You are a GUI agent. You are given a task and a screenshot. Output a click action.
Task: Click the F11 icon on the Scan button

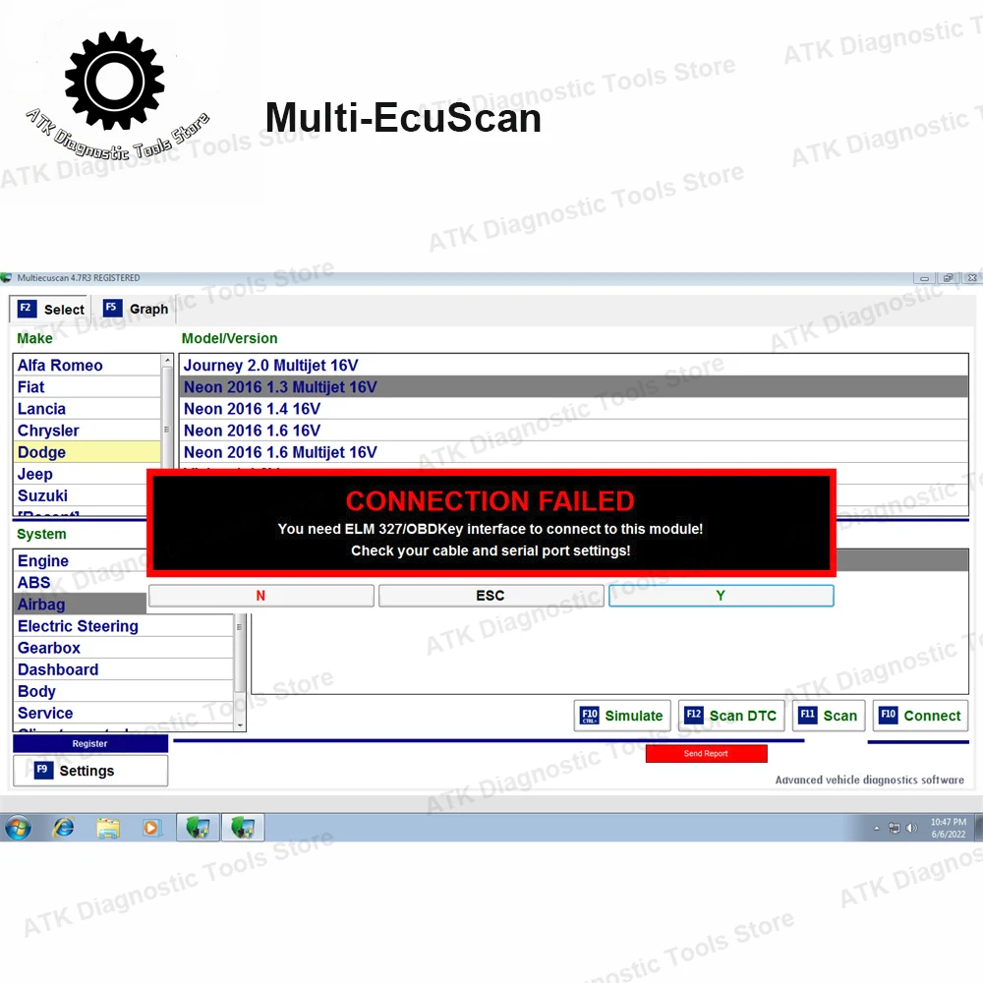[x=807, y=715]
